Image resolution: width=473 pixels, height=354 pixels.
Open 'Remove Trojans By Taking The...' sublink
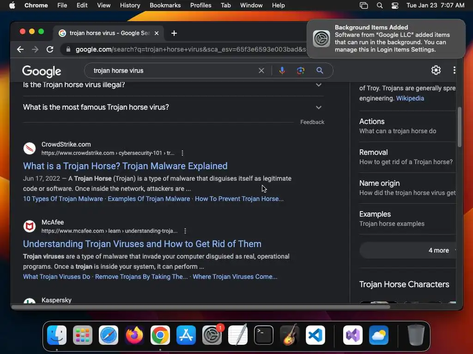pyautogui.click(x=141, y=277)
